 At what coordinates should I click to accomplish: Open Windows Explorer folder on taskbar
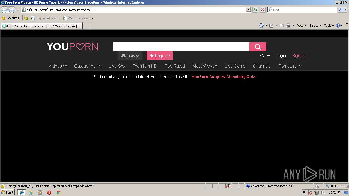(x=31, y=192)
